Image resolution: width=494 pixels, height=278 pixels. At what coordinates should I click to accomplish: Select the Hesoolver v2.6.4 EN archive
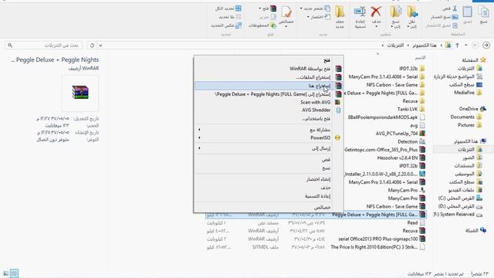[x=401, y=158]
